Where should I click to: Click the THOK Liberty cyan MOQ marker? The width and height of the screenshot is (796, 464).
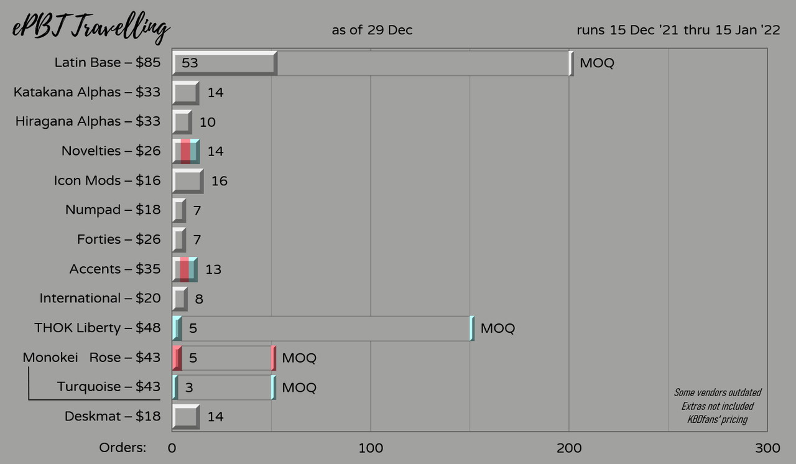(472, 328)
